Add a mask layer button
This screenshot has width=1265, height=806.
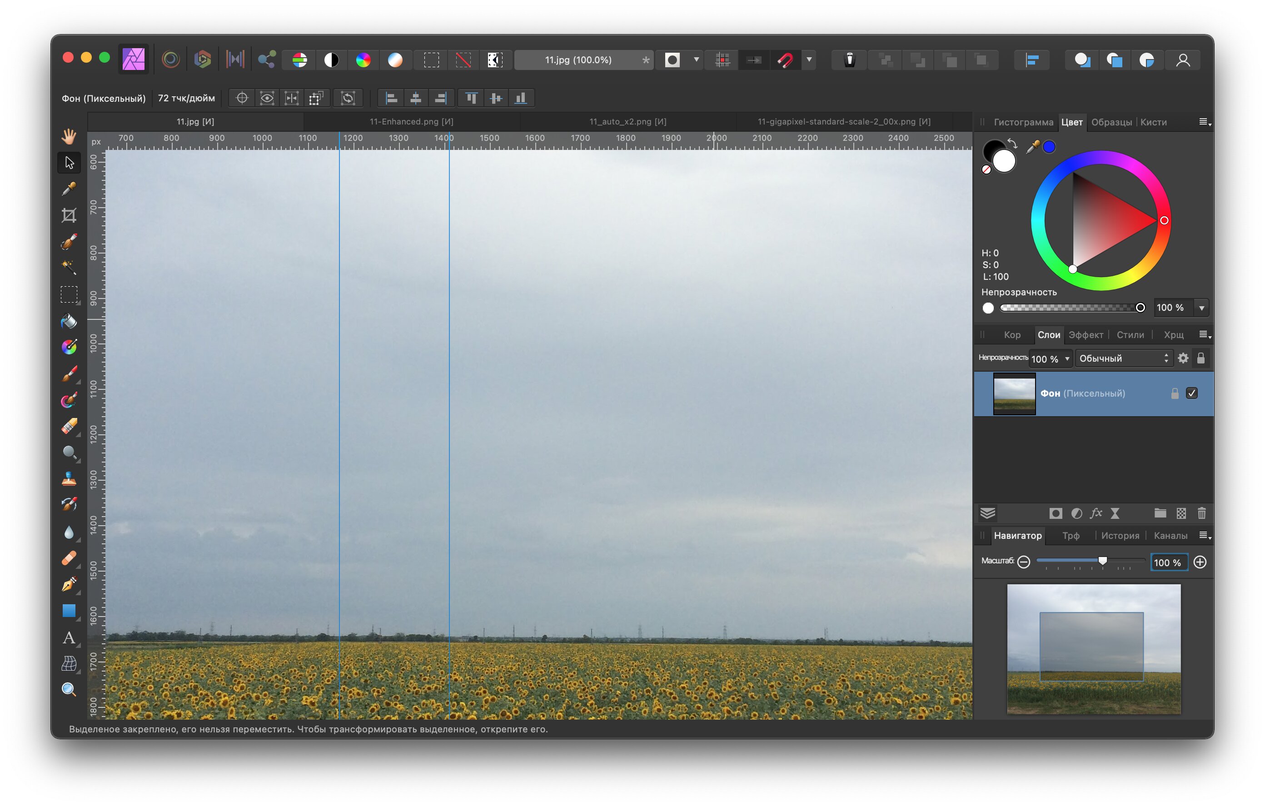click(x=1055, y=513)
